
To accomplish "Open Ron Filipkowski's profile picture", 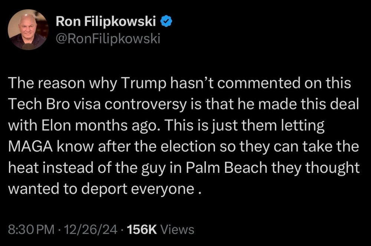I will [x=28, y=29].
